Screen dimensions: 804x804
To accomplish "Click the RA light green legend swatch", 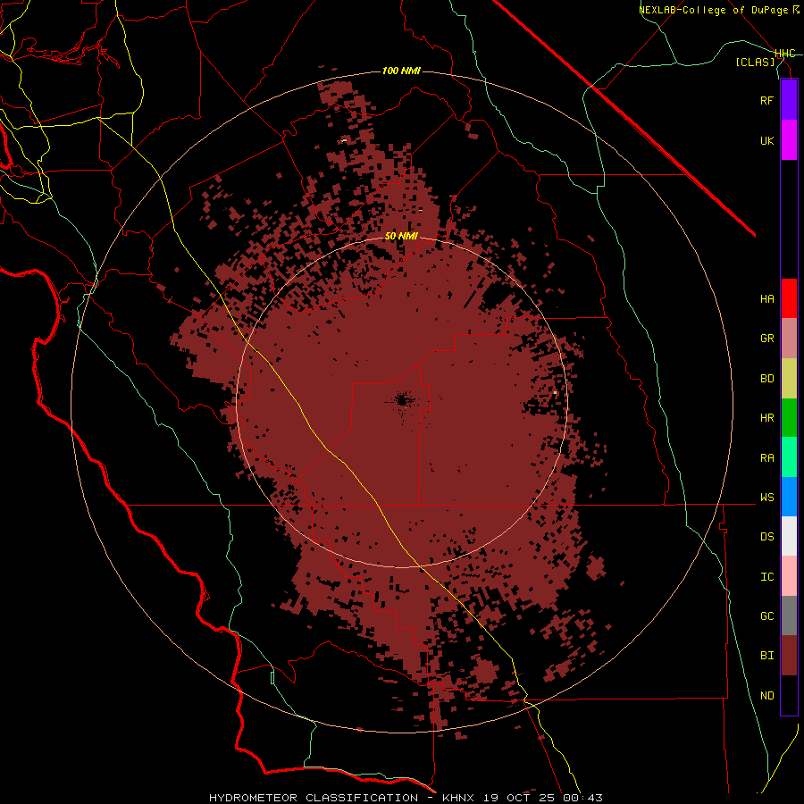I will point(789,457).
